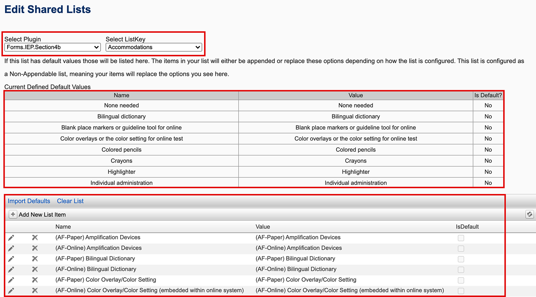This screenshot has width=536, height=297.
Task: Click the 'Crayons' value cell
Action: 356,161
